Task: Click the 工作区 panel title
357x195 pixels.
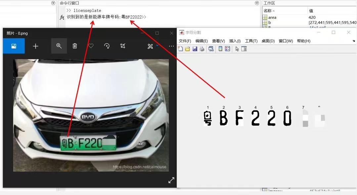Action: tap(269, 3)
